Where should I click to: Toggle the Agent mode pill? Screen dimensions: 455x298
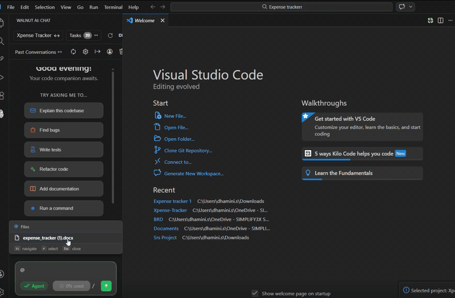click(34, 286)
